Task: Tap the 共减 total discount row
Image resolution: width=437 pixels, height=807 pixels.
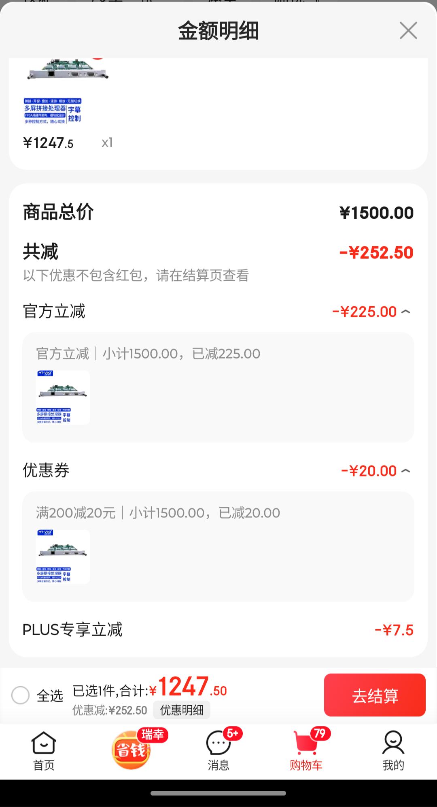Action: point(218,252)
